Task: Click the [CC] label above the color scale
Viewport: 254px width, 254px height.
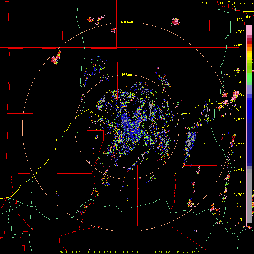Action: [241, 19]
